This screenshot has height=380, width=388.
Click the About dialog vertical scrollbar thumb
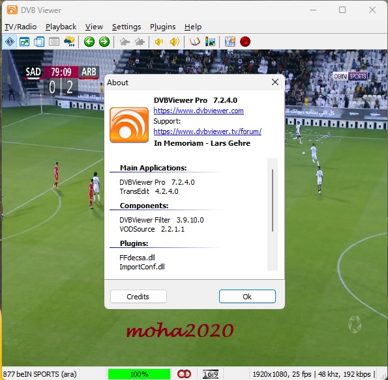[x=273, y=200]
